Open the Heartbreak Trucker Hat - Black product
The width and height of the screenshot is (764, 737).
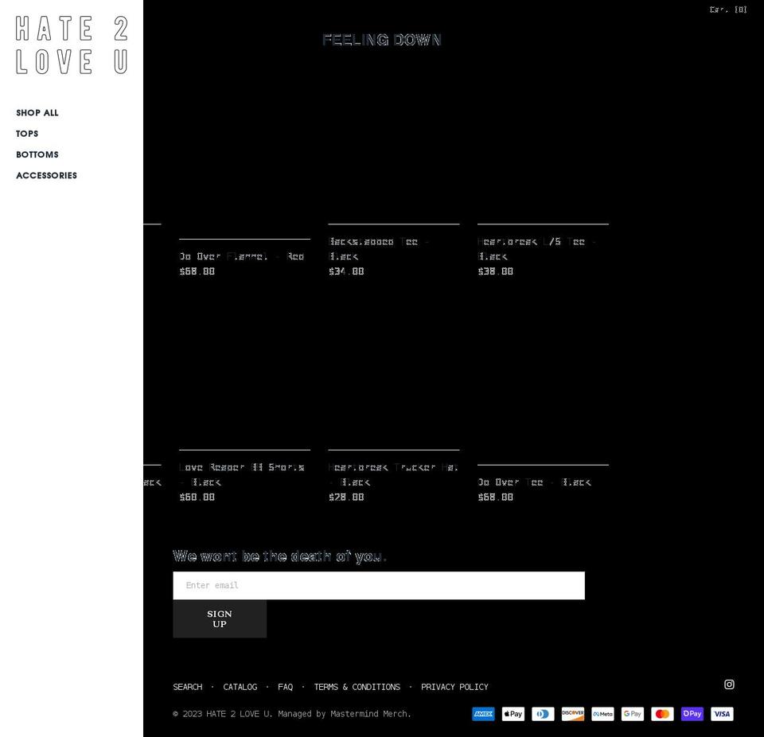tap(393, 474)
